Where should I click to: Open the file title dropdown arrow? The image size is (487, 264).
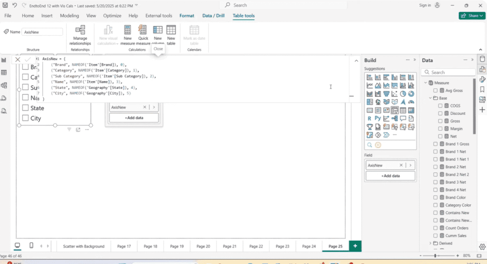[136, 6]
